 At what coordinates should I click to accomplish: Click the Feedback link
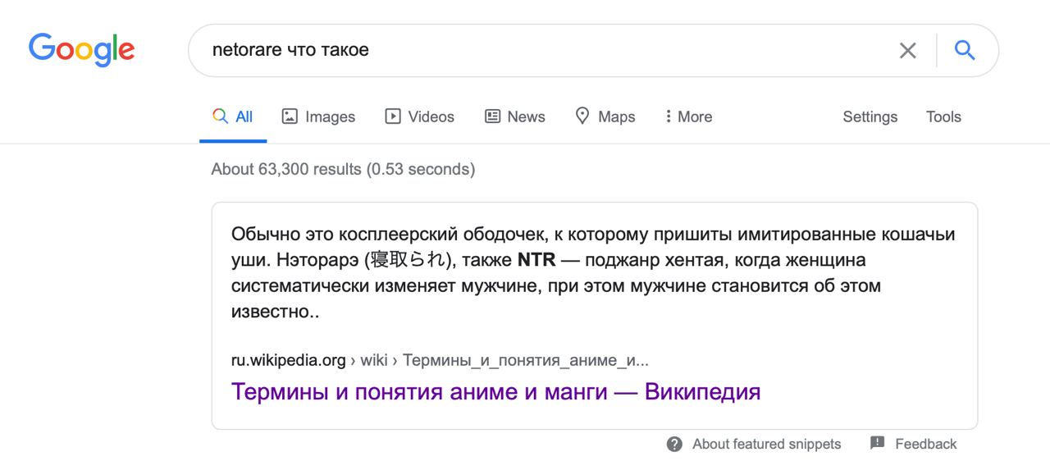[925, 444]
